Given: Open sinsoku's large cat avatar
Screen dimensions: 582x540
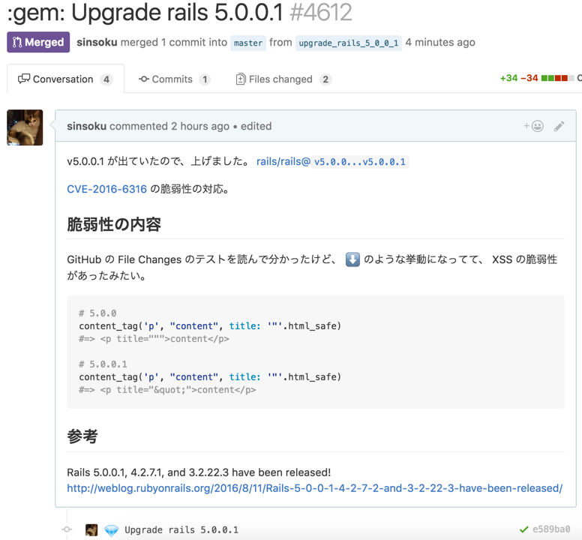Looking at the screenshot, I should [25, 127].
